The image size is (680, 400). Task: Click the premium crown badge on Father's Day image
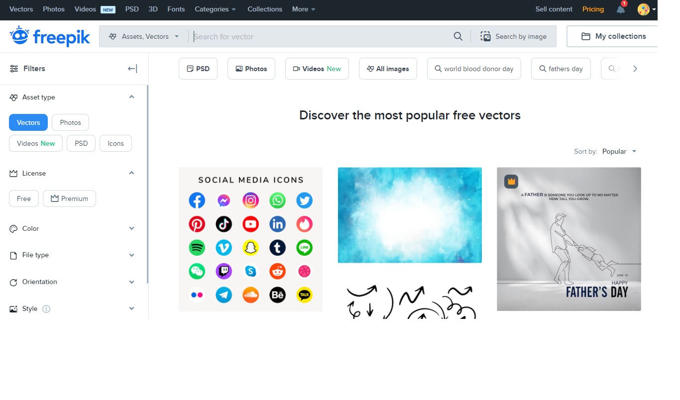pyautogui.click(x=511, y=182)
